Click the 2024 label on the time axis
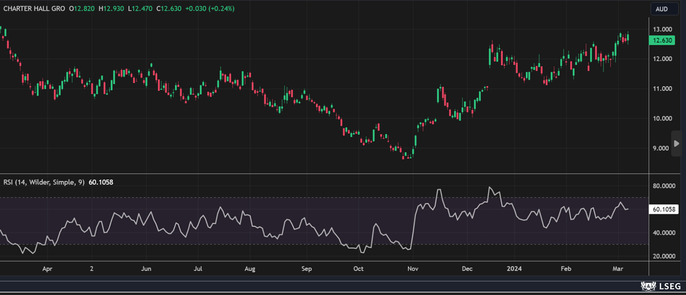 point(514,269)
